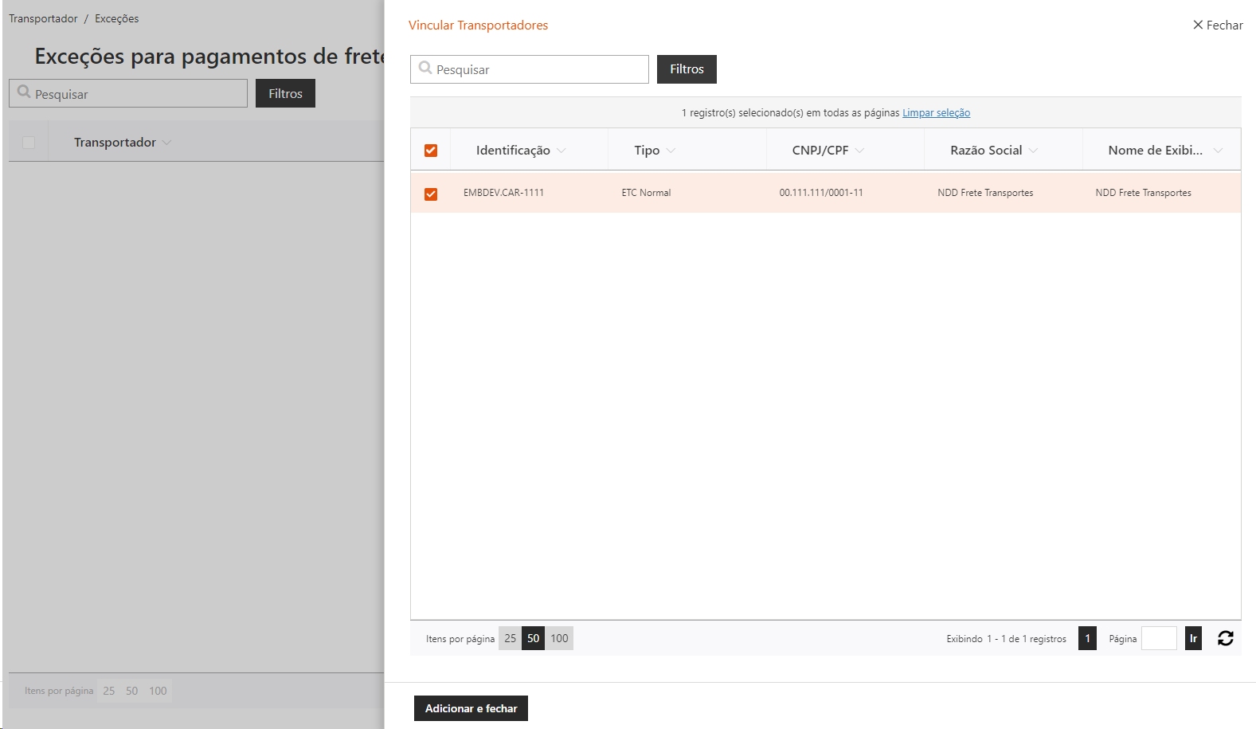Image resolution: width=1256 pixels, height=729 pixels.
Task: Open the CNPJ/CPF column sort menu
Action: pyautogui.click(x=859, y=151)
